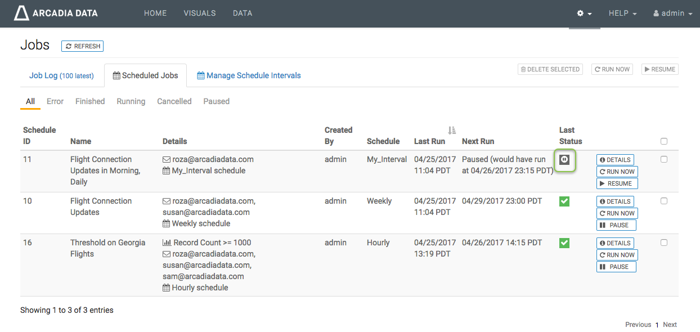Expand the HELP menu
Viewport: 700px width, 332px height.
pos(622,14)
